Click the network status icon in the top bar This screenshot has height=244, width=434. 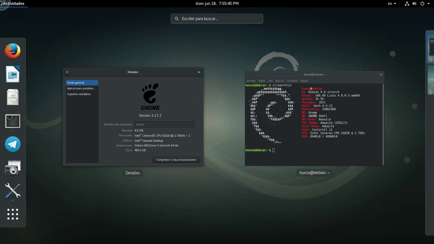click(407, 3)
